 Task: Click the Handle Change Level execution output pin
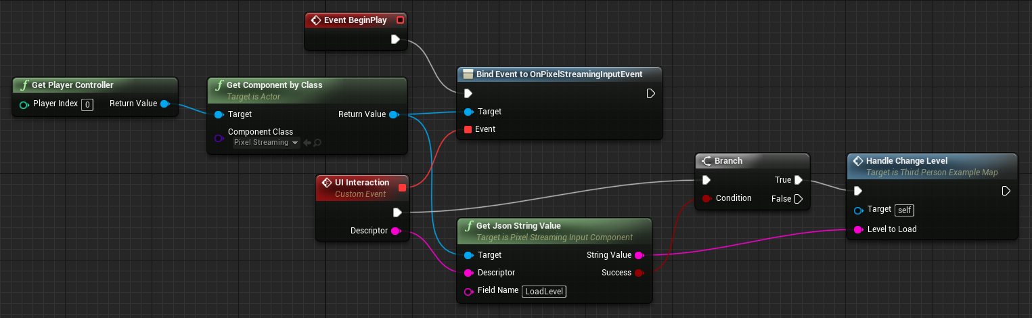[1006, 191]
